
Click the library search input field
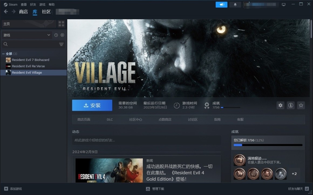pyautogui.click(x=33, y=44)
